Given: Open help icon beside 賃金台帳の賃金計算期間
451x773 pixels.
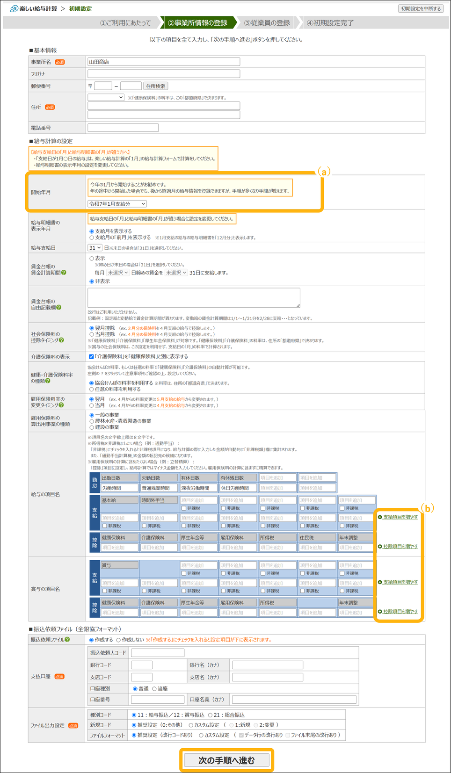Looking at the screenshot, I should pyautogui.click(x=64, y=273).
